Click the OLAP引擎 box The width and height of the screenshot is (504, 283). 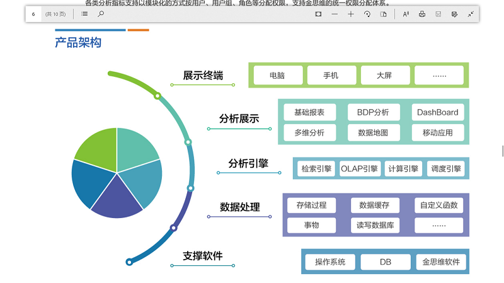360,169
